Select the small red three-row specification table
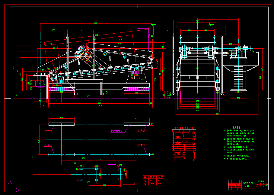Screen dimensions: 274x195 click(153, 180)
